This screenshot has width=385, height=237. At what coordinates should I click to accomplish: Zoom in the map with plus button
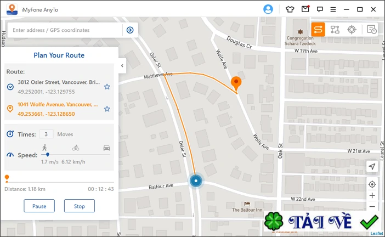[x=372, y=195]
